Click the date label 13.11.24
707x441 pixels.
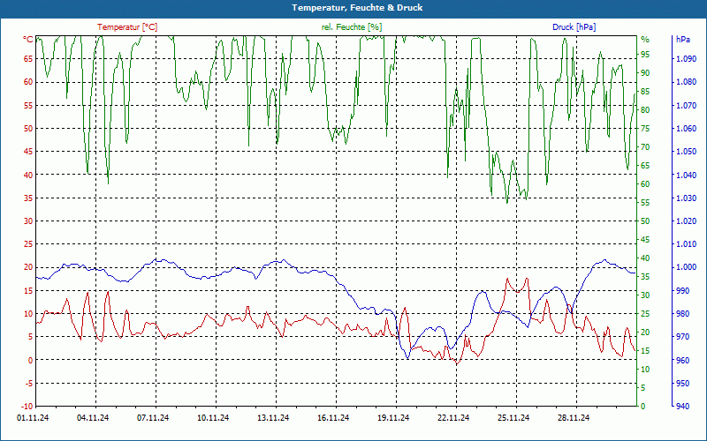click(273, 418)
